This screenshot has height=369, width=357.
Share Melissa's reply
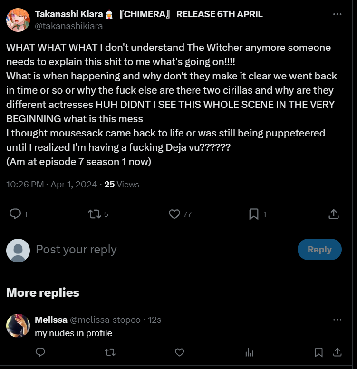337,352
